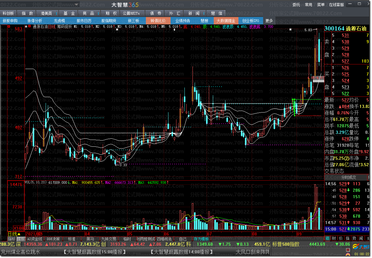372x258 pixels.
Task: Select the 模板 tab
Action: 20,239
